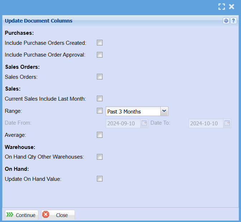Click the On Hand Qty Other Warehouses label

[x=44, y=157]
